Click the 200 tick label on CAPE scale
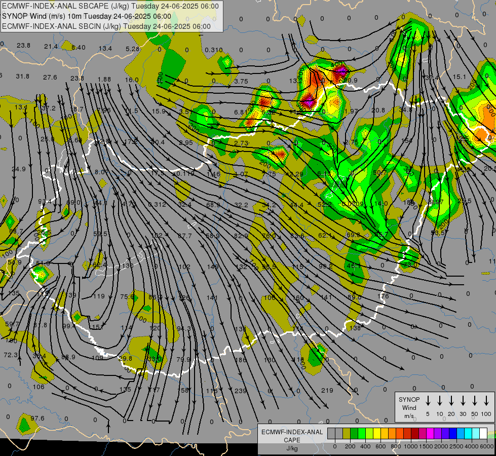496x456 pixels. click(350, 446)
